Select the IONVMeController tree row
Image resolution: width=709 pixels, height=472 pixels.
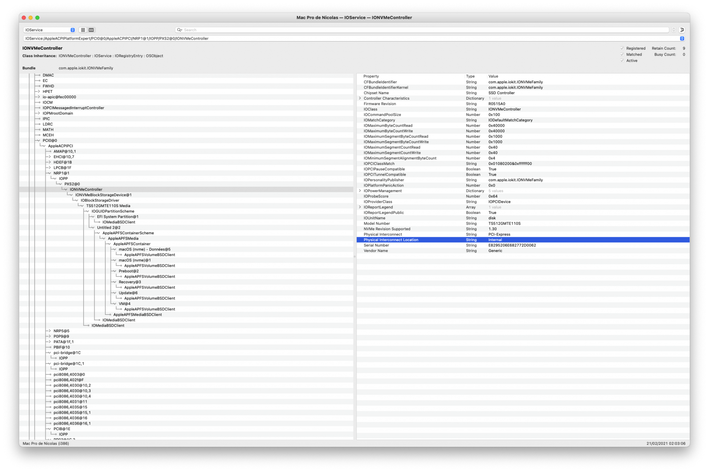(x=186, y=189)
